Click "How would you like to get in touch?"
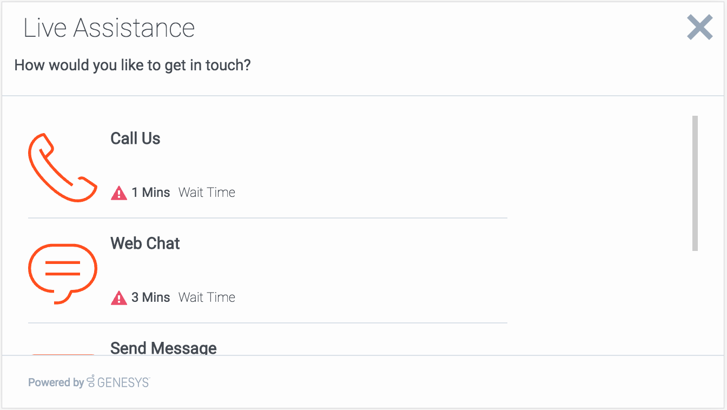Viewport: 727px width, 410px height. [133, 65]
